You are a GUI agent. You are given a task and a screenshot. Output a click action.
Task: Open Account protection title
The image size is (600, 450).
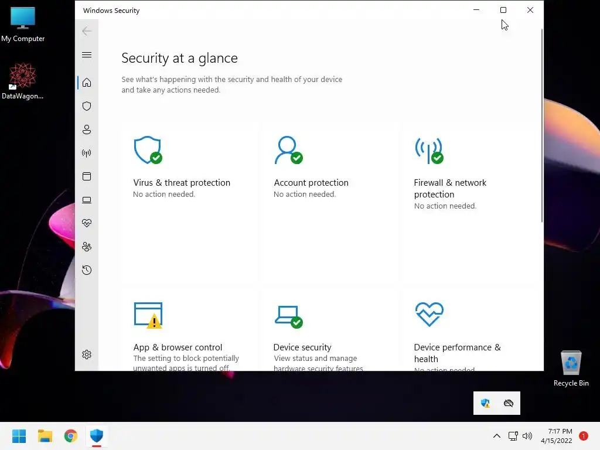311,183
